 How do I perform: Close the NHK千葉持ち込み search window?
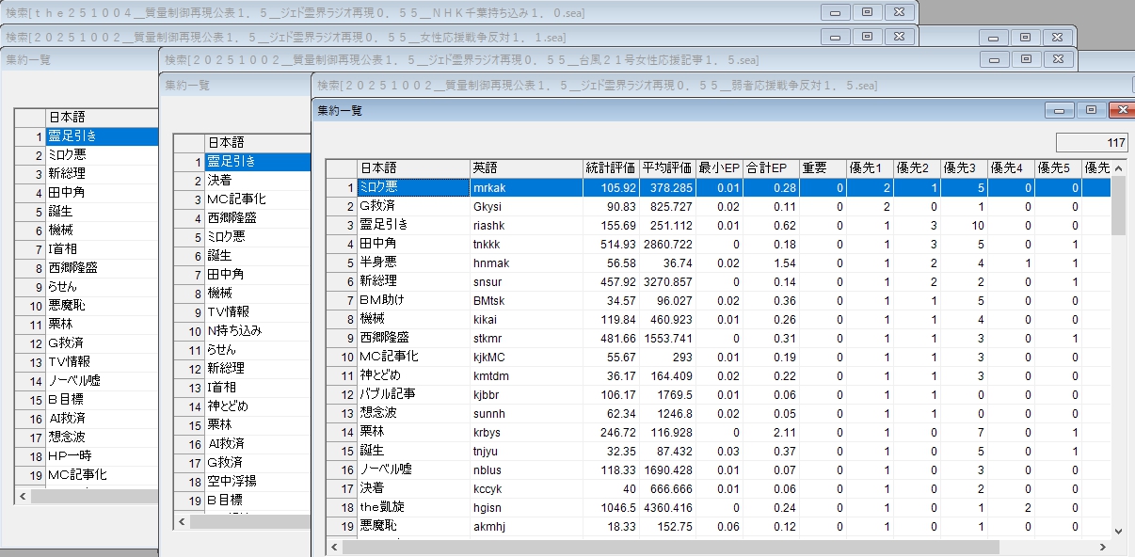point(899,12)
